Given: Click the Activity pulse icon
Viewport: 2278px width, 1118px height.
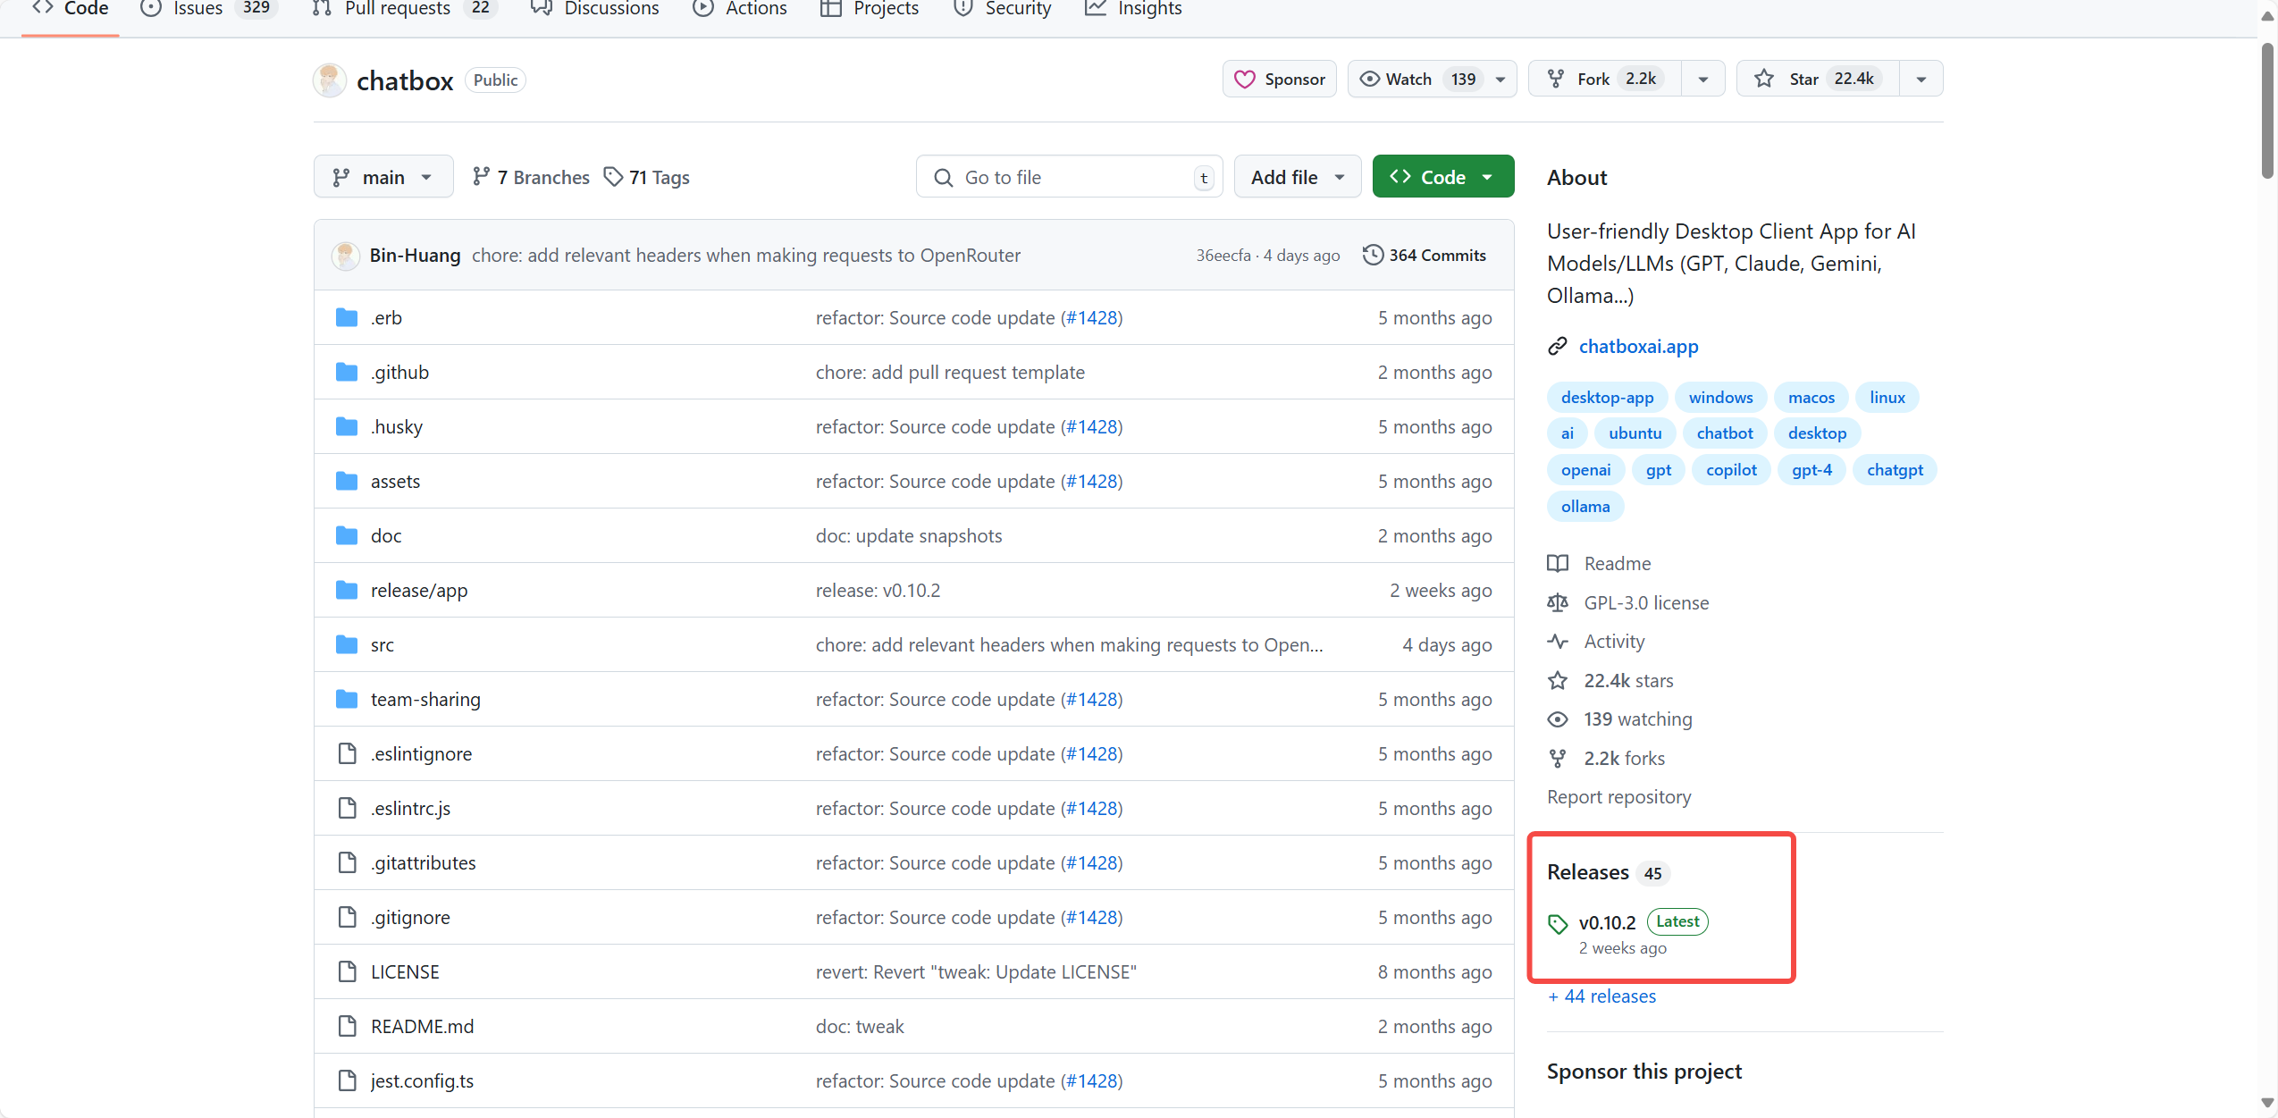Looking at the screenshot, I should click(x=1558, y=642).
